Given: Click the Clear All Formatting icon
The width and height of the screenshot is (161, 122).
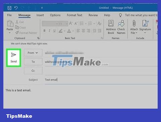Looking at the screenshot, I should coord(99,23).
